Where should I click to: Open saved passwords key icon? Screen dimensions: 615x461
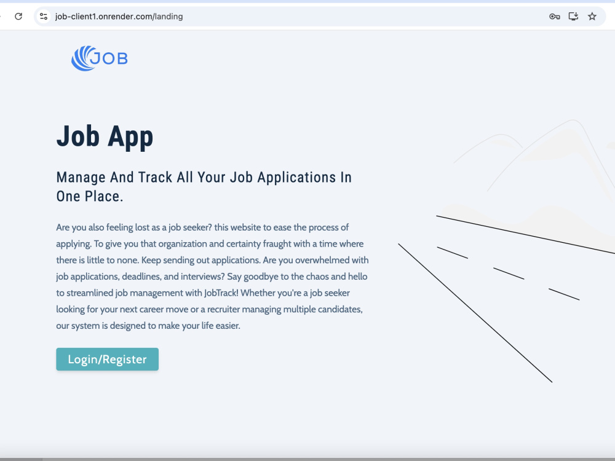pos(554,17)
